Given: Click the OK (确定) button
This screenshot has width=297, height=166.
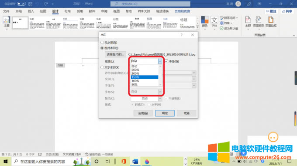Looking at the screenshot, I should pyautogui.click(x=165, y=113).
